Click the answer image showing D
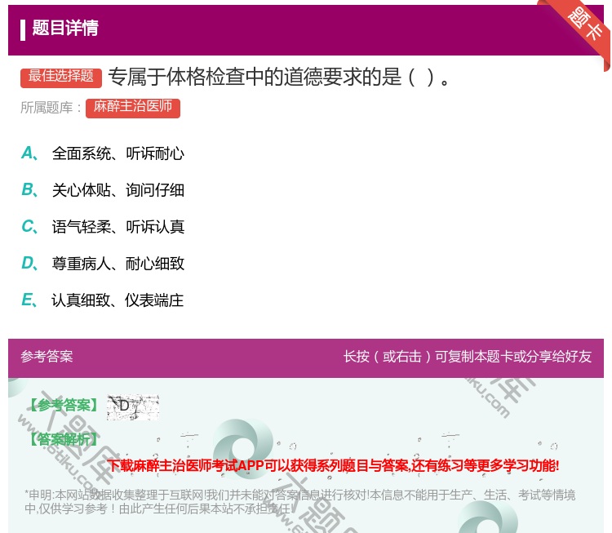The height and width of the screenshot is (533, 612). pyautogui.click(x=132, y=406)
